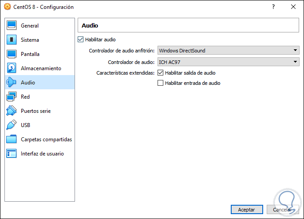Open USB settings via its icon
Image resolution: width=304 pixels, height=219 pixels.
(x=12, y=125)
